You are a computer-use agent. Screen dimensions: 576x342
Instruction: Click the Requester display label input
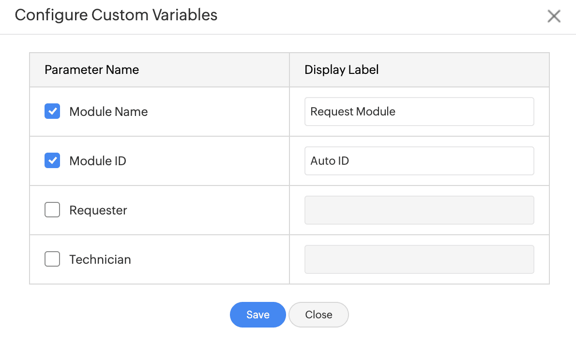(x=419, y=210)
